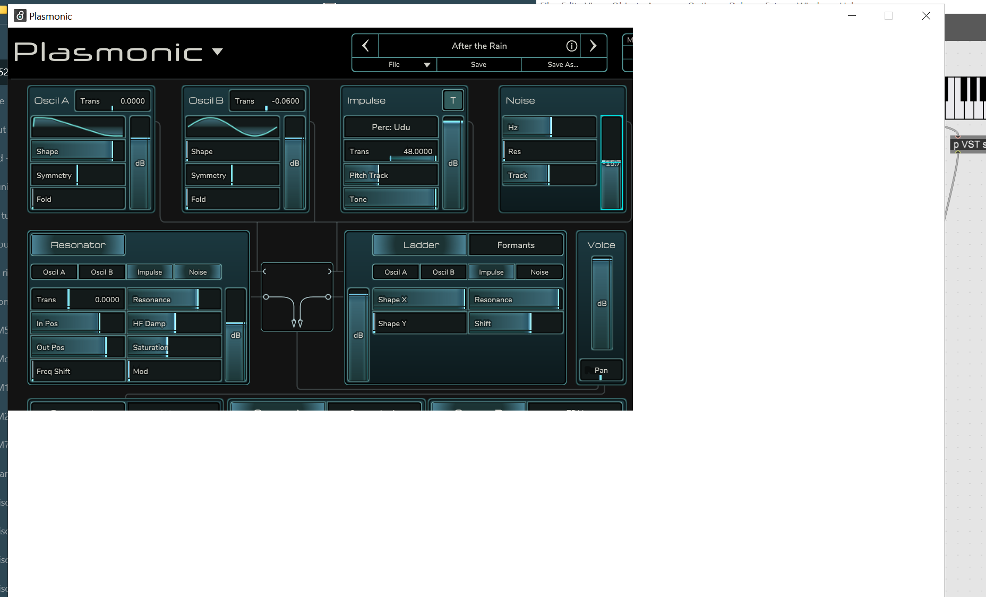Adjust the Oscil A Shape slider
Screen dimensions: 986x597
coord(78,151)
